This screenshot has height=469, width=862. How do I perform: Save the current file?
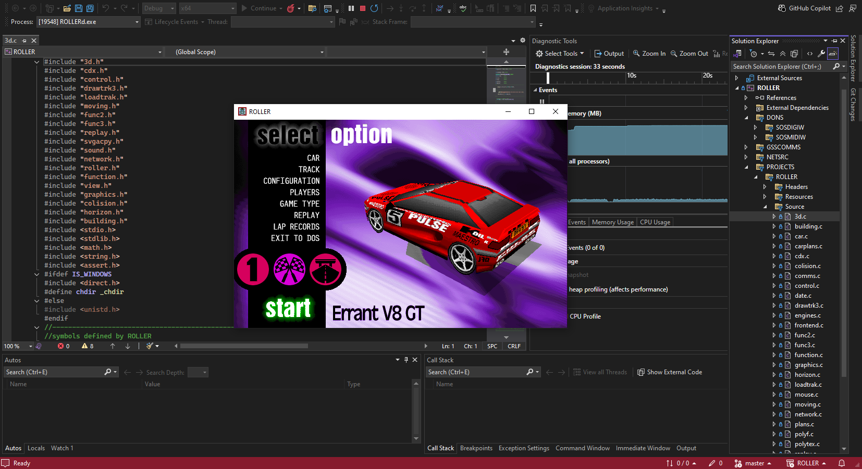coord(78,8)
